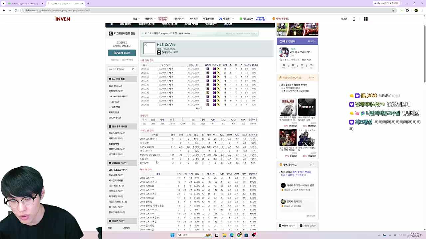The image size is (426, 239).
Task: Click 더보기 below the recent matches table
Action: [199, 109]
